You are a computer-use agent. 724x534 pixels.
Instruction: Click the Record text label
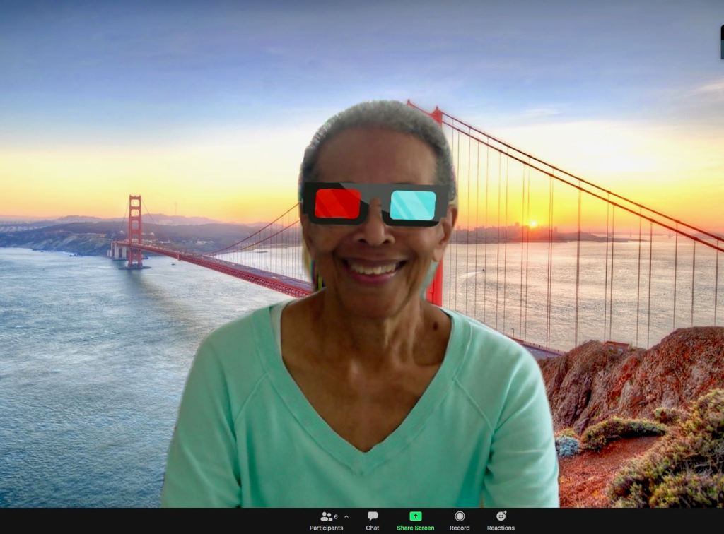(x=460, y=528)
